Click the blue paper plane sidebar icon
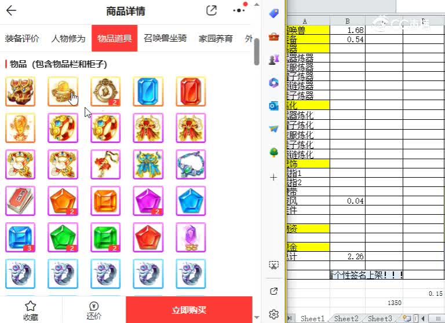The image size is (445, 323). coord(274,129)
